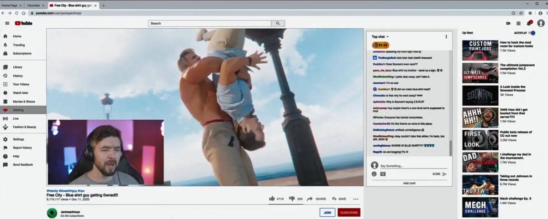Click the red Subscribe button

point(349,212)
